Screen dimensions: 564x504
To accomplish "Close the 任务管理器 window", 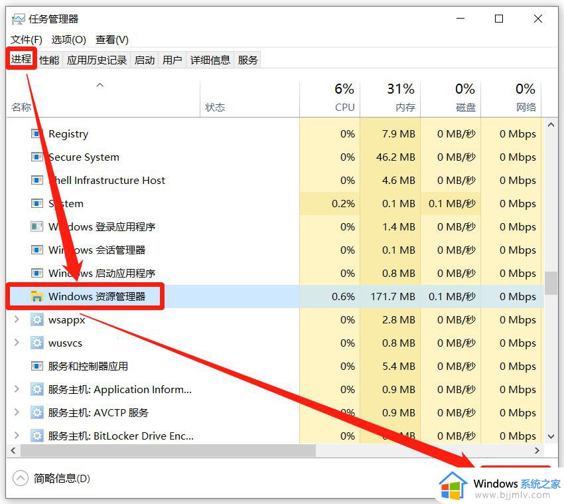I will tap(538, 19).
